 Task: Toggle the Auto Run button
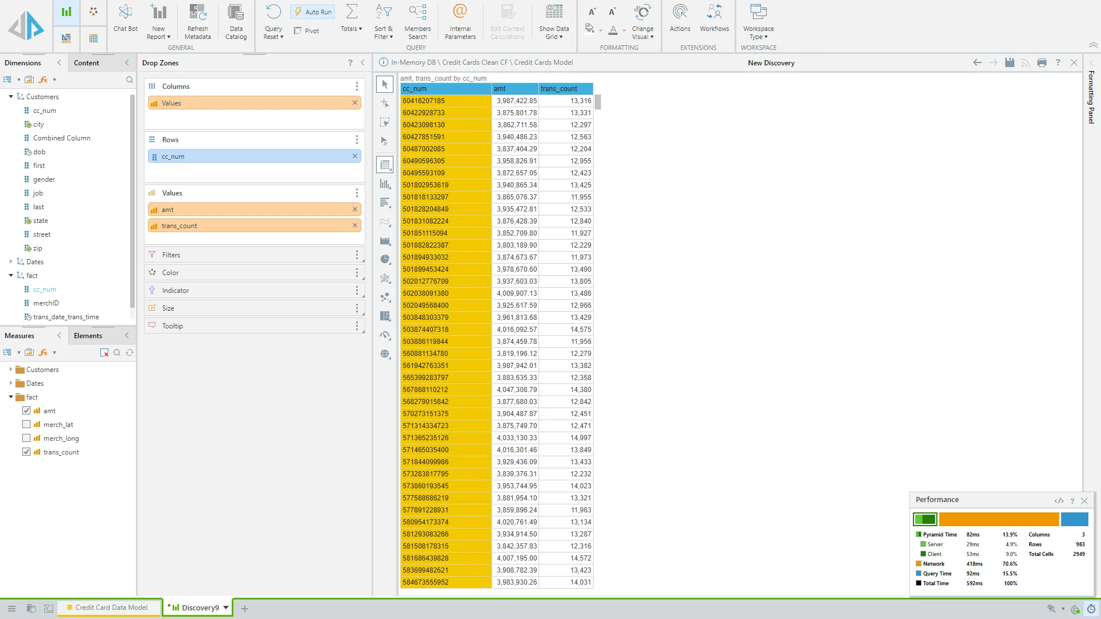[x=313, y=11]
